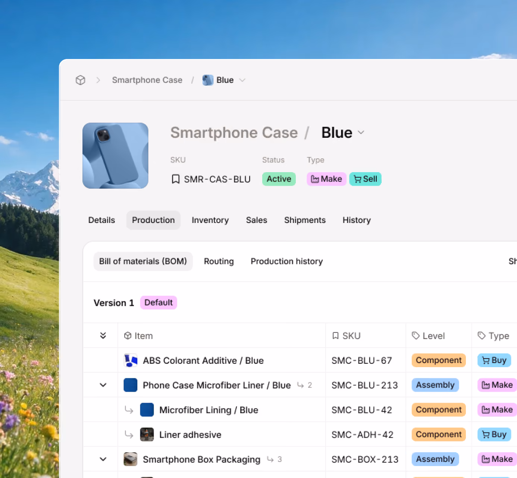Collapse all rows with double chevron
This screenshot has width=517, height=478.
coord(103,336)
